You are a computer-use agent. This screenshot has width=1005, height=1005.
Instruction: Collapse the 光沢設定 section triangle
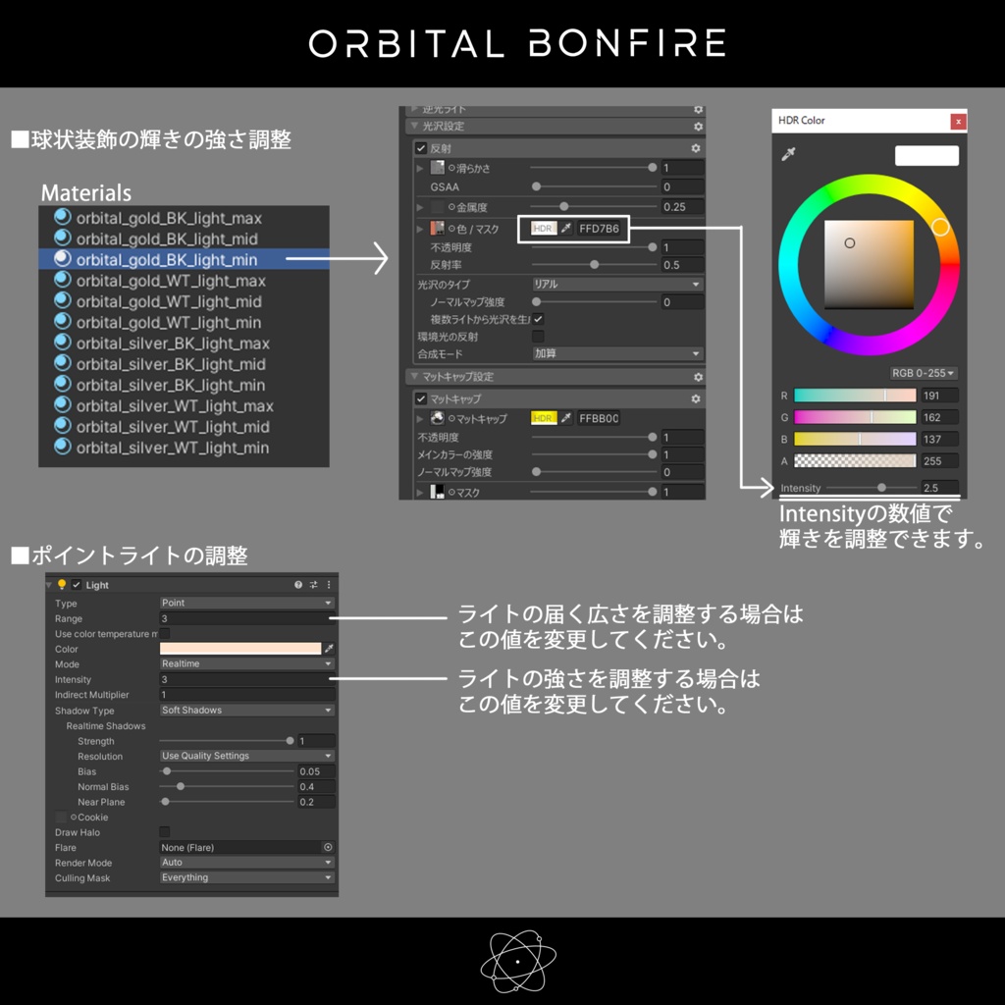tap(415, 126)
